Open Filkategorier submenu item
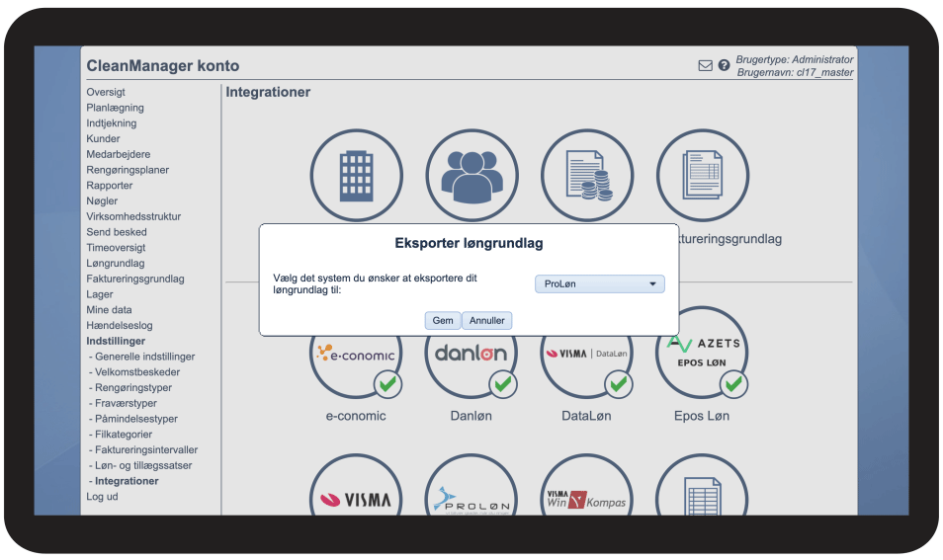943x560 pixels. coord(121,435)
